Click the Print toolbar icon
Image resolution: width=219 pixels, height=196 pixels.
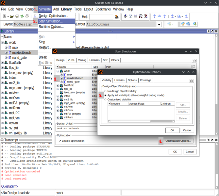click(x=27, y=16)
